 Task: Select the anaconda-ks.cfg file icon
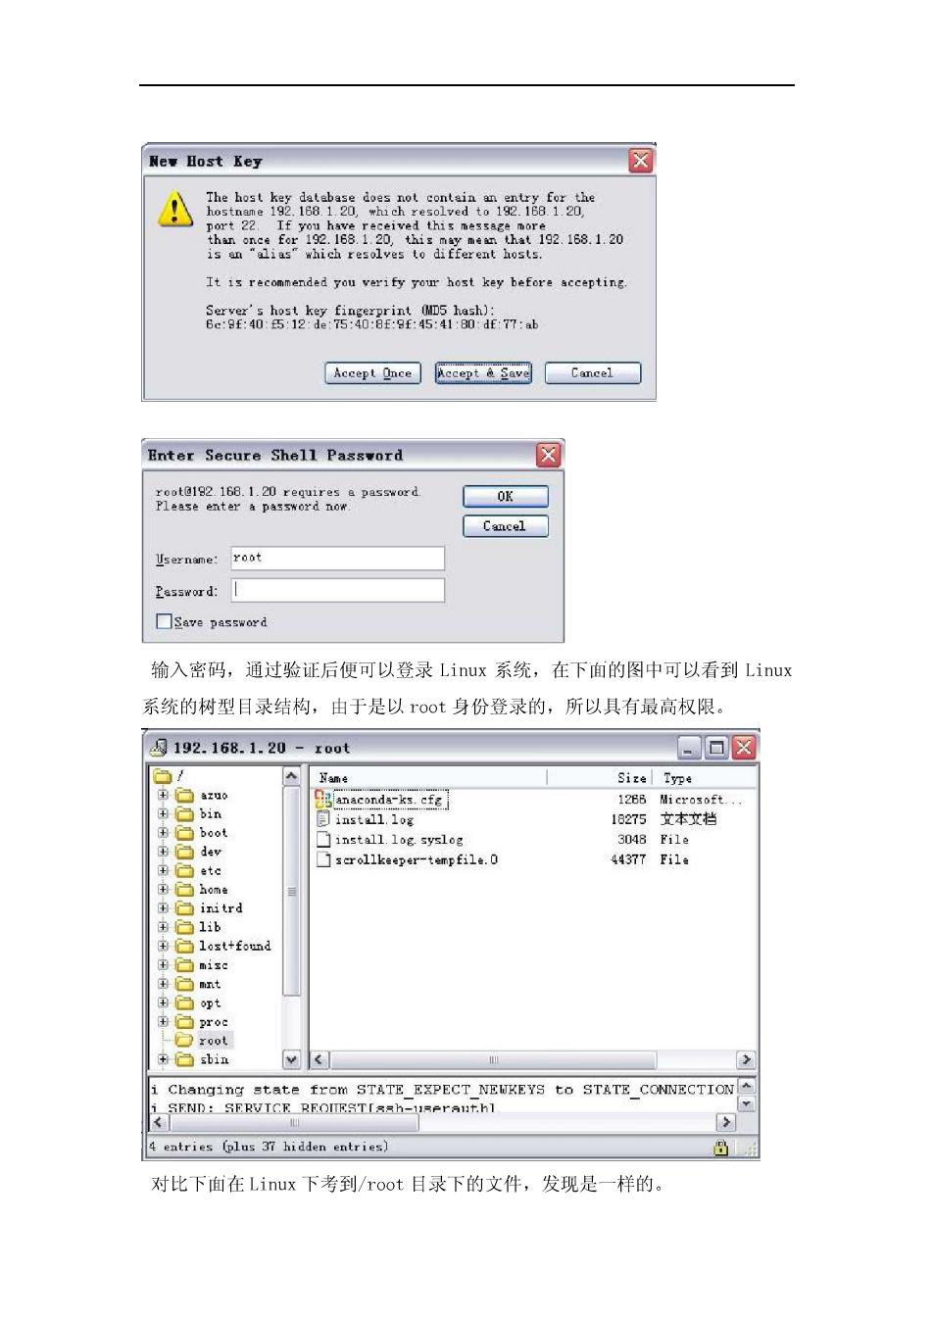coord(323,800)
